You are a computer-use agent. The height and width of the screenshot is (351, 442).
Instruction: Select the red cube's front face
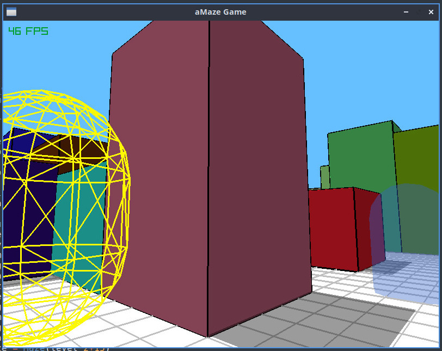click(x=333, y=228)
